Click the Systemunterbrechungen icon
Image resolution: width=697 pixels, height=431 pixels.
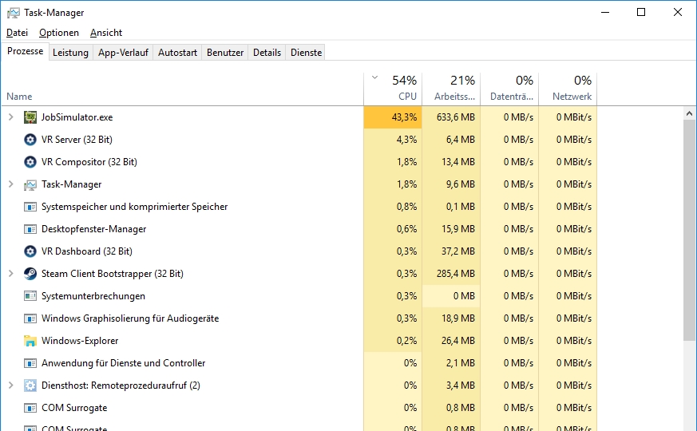pos(30,296)
